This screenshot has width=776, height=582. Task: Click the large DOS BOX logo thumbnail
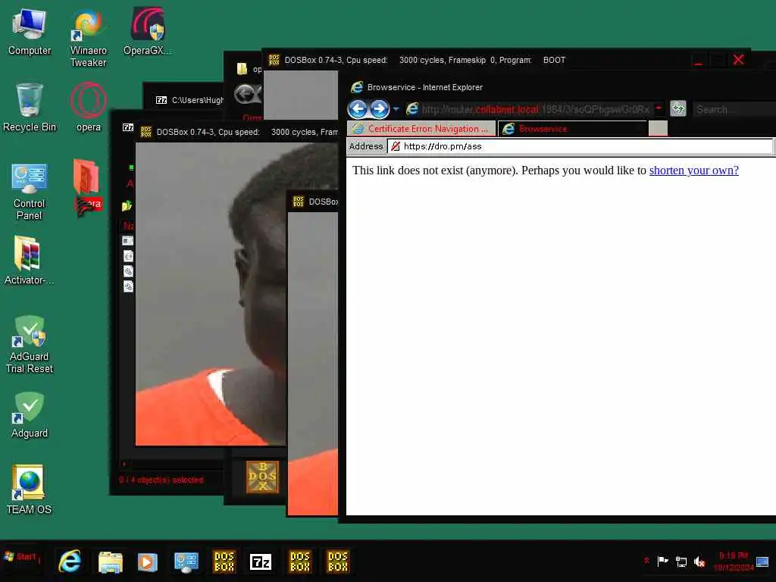coord(262,477)
